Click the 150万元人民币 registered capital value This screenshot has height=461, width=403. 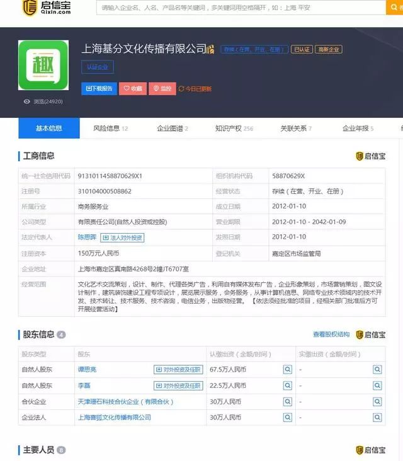(98, 253)
